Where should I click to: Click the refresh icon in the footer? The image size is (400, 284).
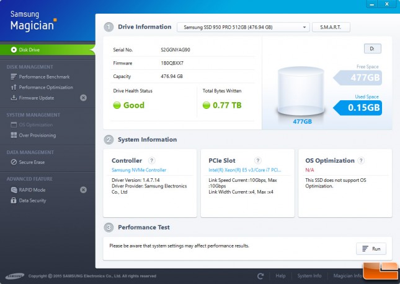tap(260, 276)
